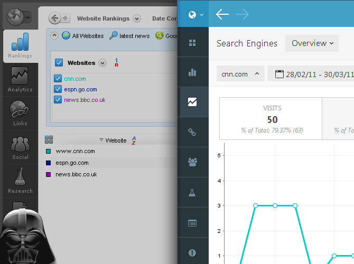This screenshot has height=264, width=354.
Task: Open the Social section in old sidebar
Action: [20, 147]
